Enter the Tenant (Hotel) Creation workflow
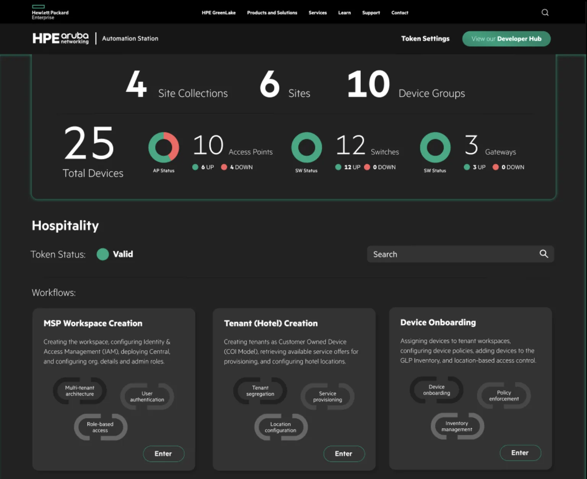This screenshot has height=479, width=587. tap(344, 454)
